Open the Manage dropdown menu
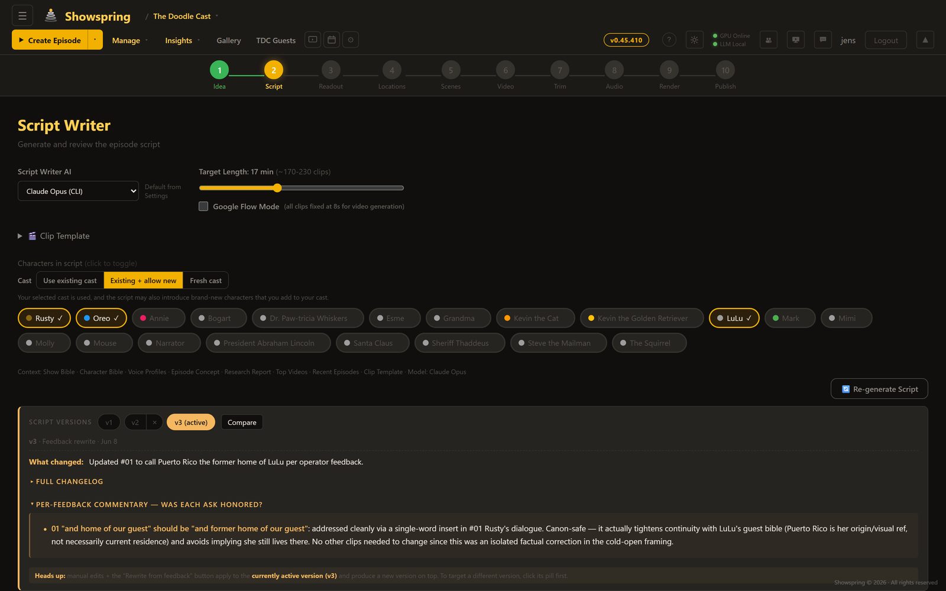The width and height of the screenshot is (946, 591). [130, 40]
